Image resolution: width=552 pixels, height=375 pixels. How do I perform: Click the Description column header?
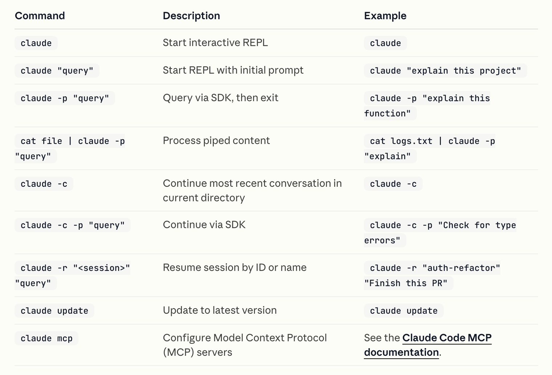click(191, 16)
